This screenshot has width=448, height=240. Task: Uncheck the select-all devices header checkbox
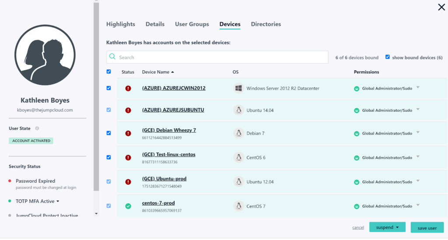click(109, 72)
